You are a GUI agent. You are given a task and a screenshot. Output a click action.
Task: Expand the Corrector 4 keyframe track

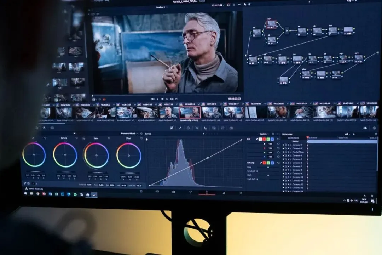click(x=291, y=156)
